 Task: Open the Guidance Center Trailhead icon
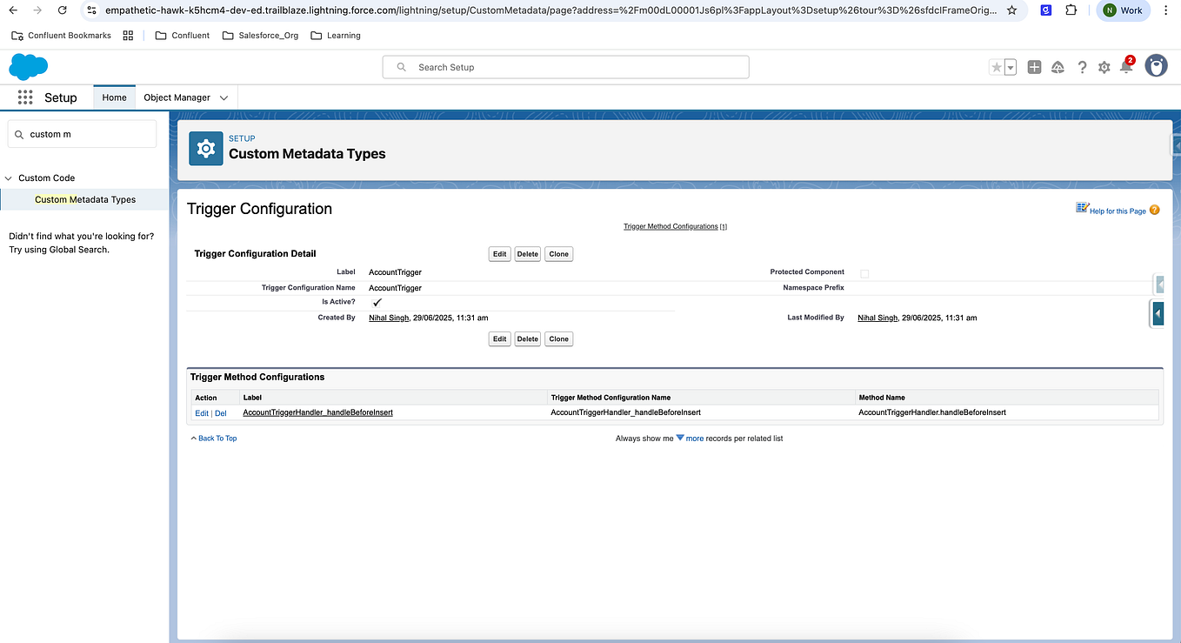[x=1058, y=67]
